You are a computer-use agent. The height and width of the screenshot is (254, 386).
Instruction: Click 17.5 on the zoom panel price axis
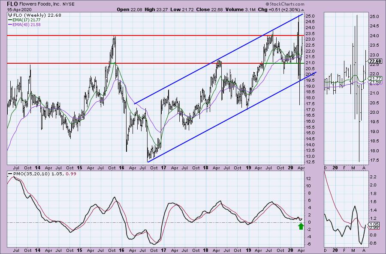[x=374, y=160]
